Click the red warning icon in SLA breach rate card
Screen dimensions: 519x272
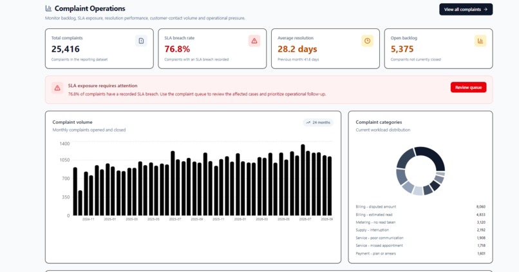point(254,41)
